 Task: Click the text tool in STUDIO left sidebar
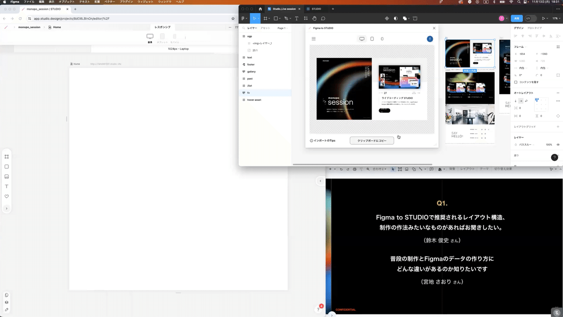pyautogui.click(x=7, y=187)
